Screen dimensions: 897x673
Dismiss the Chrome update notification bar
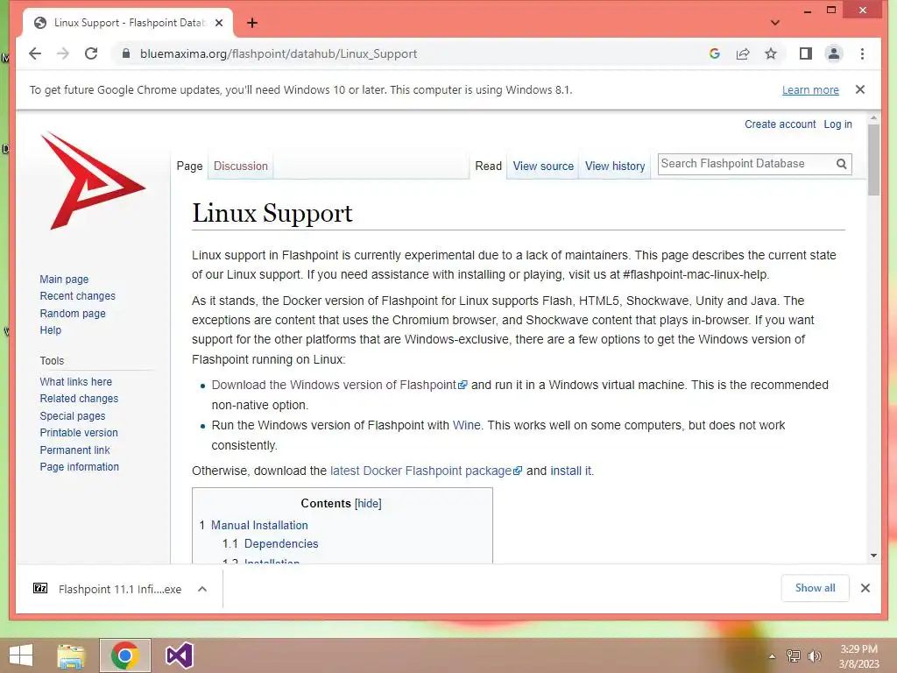[860, 89]
